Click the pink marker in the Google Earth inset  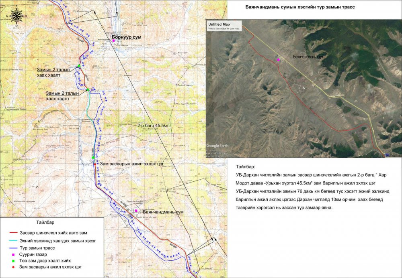coord(278,60)
